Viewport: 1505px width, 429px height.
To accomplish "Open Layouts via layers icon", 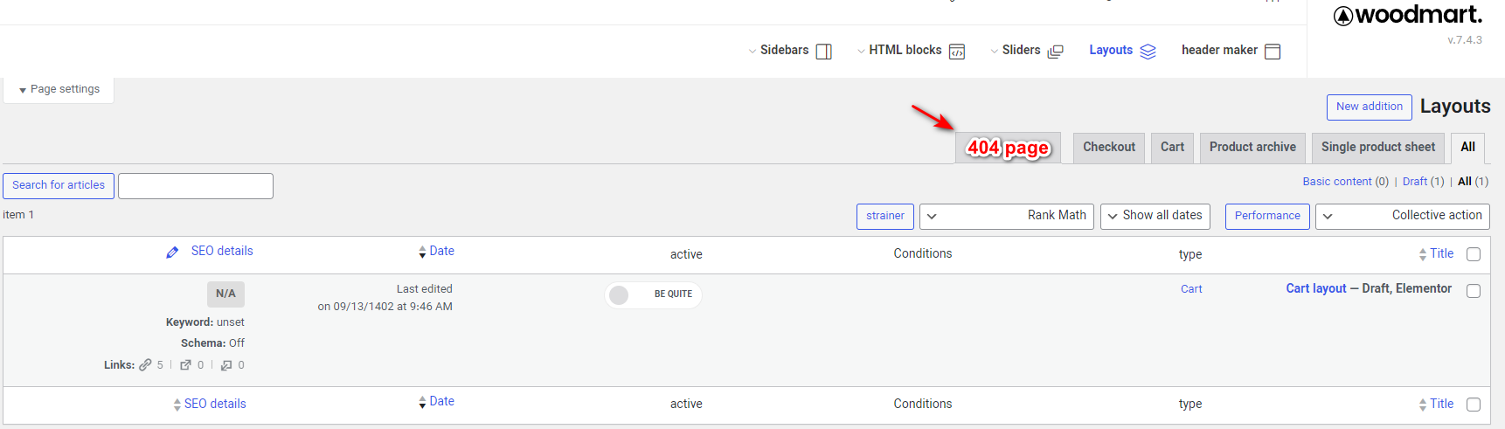I will (x=1148, y=52).
